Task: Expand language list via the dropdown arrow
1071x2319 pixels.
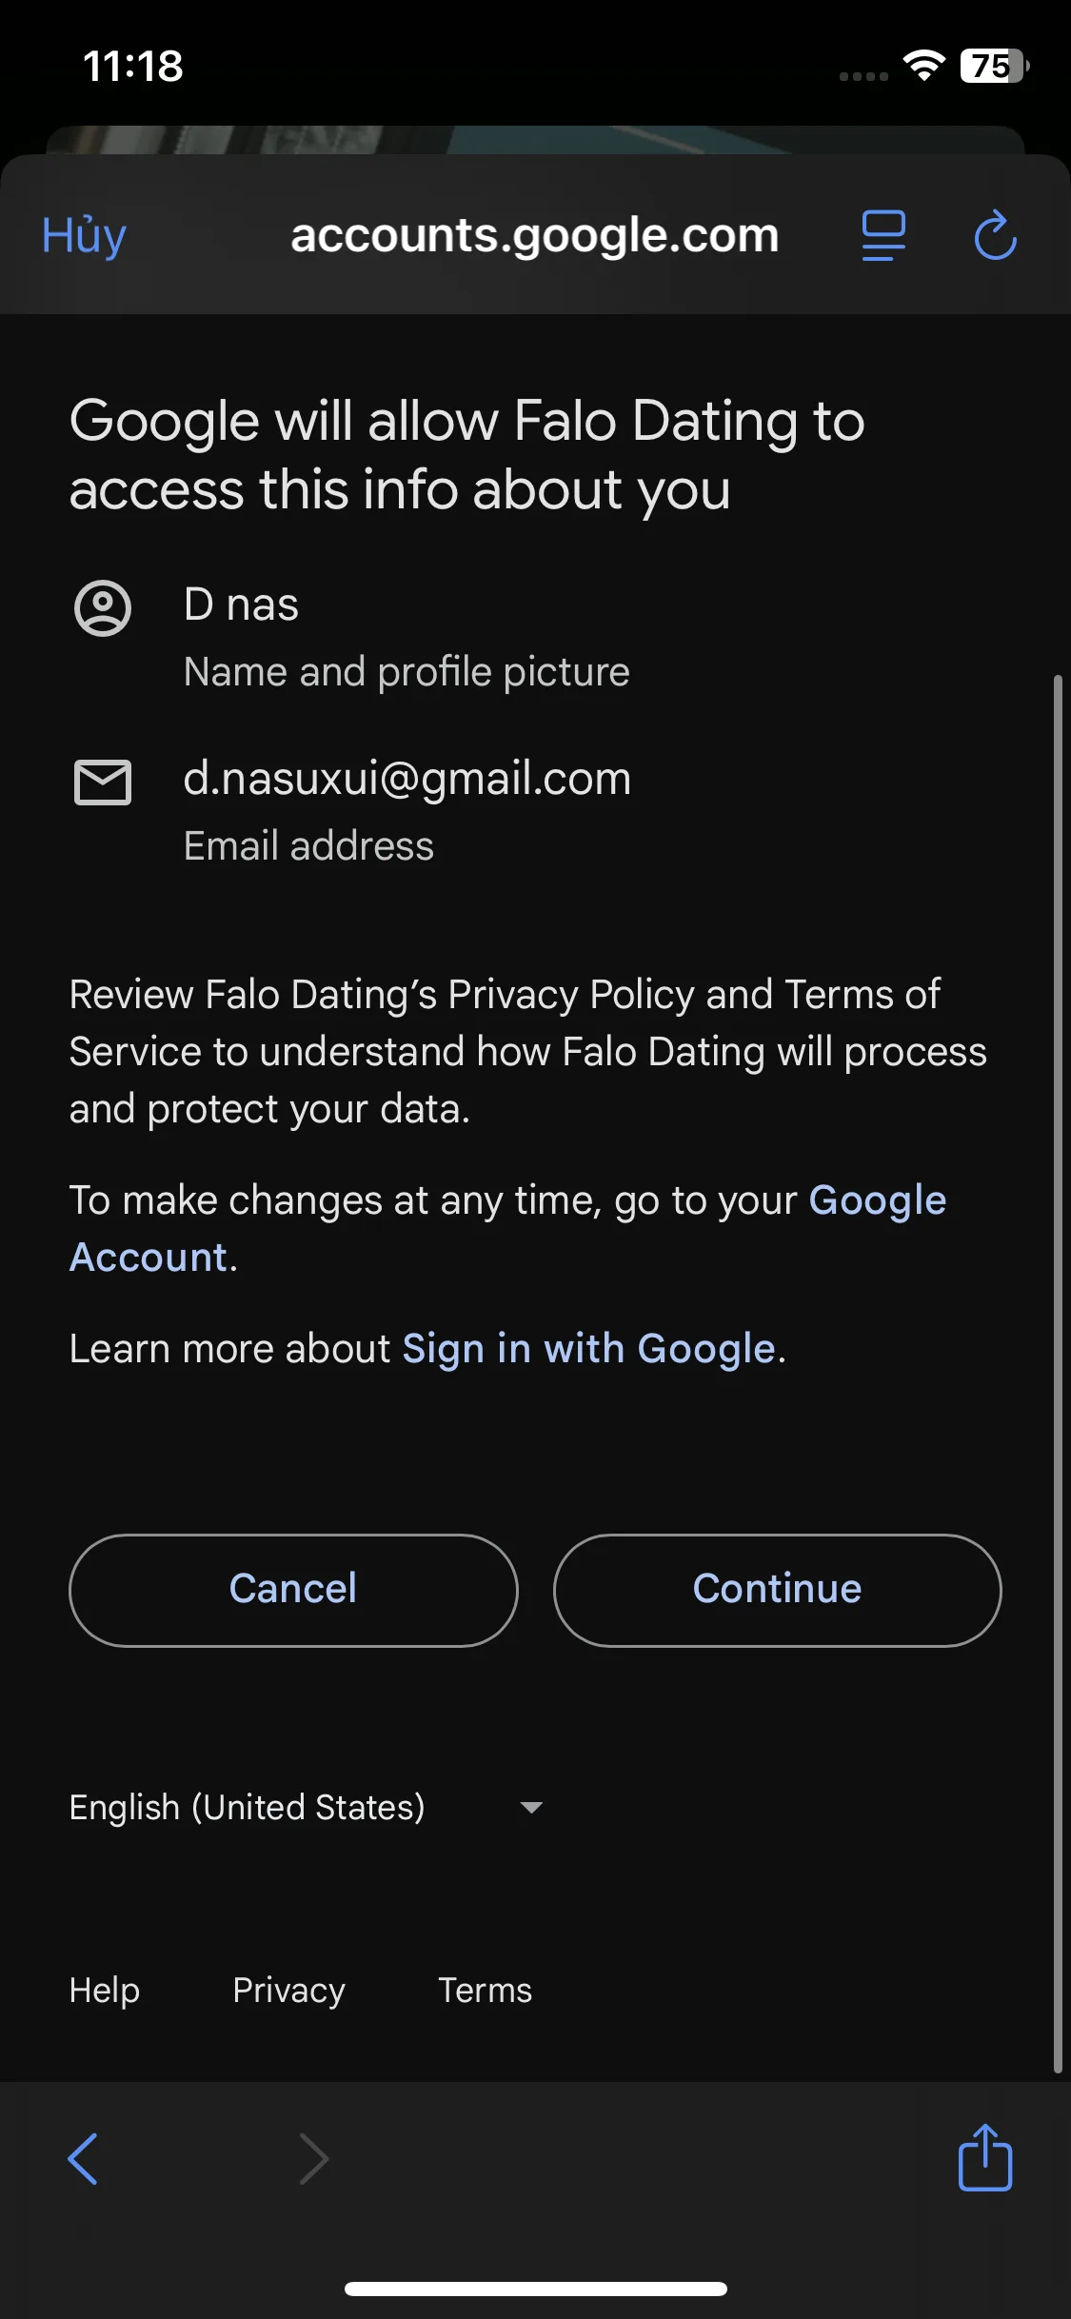Action: [x=531, y=1807]
